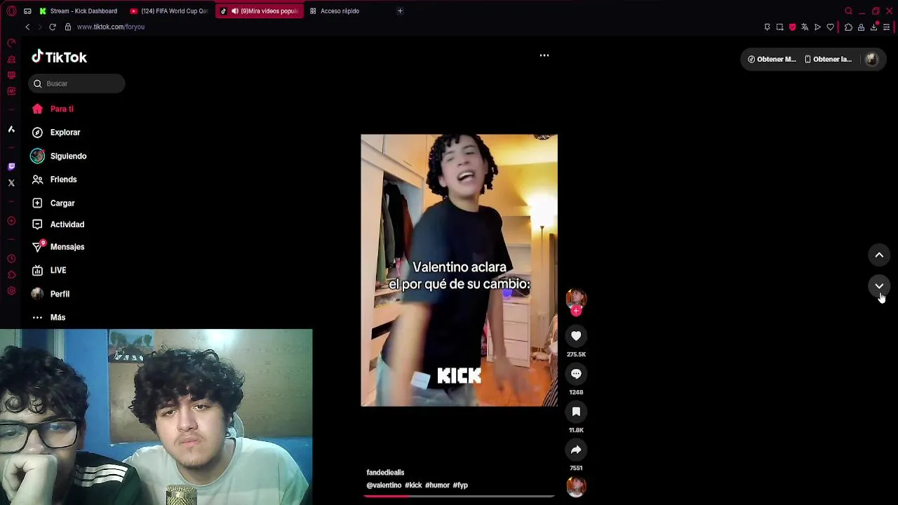Image resolution: width=898 pixels, height=505 pixels.
Task: Click the tiktok.com/foryou address bar
Action: 111,27
